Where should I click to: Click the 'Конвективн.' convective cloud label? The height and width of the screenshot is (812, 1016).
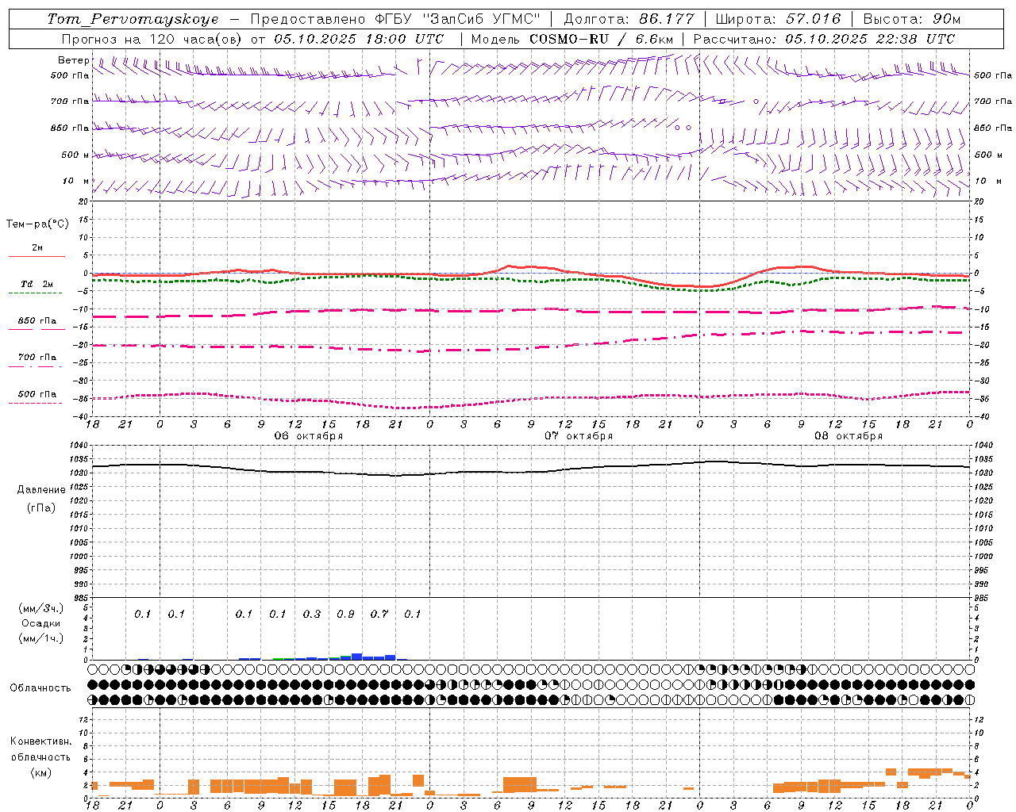tap(40, 741)
